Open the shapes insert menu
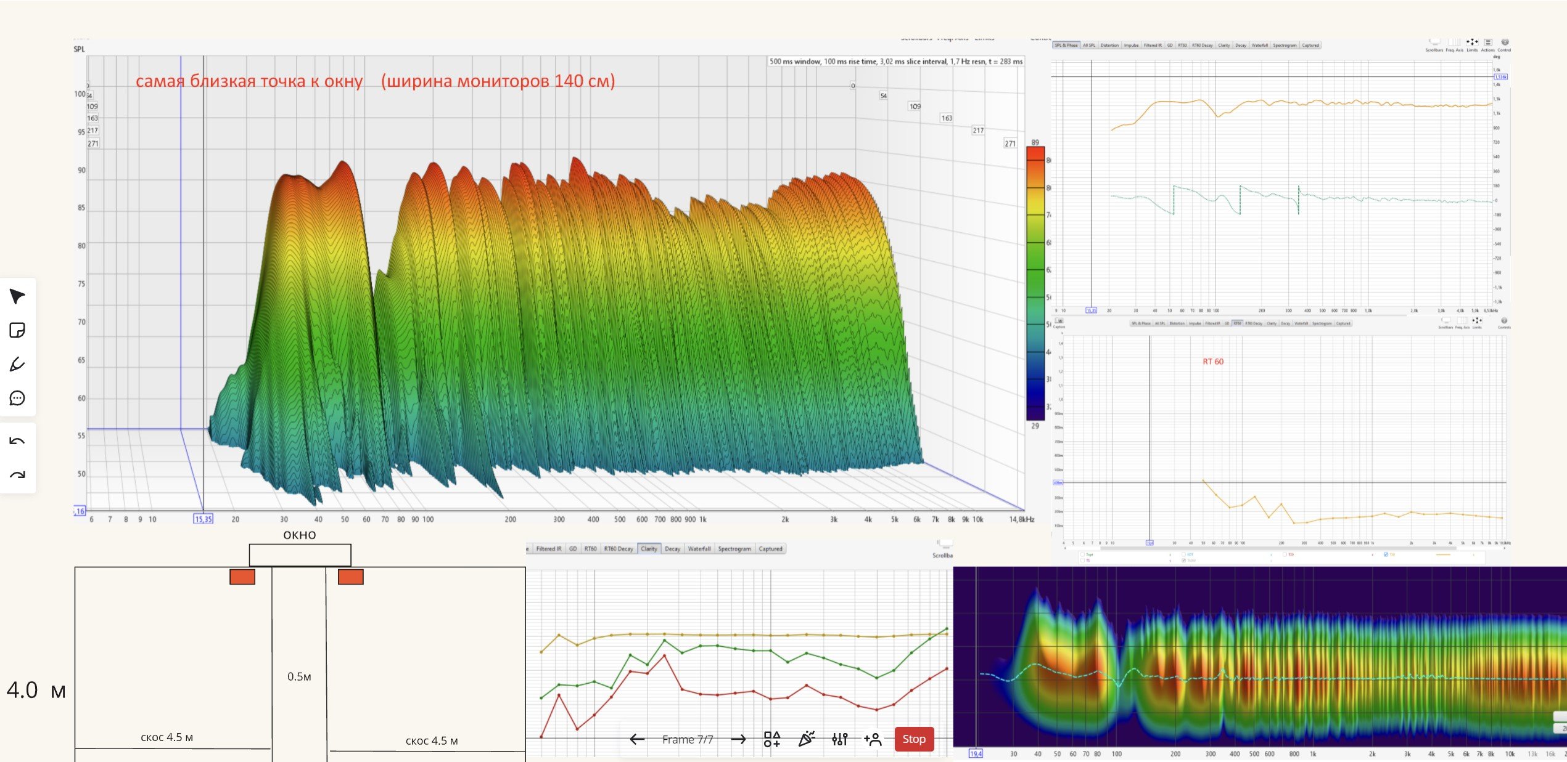Viewport: 1567px width, 762px height. click(771, 739)
